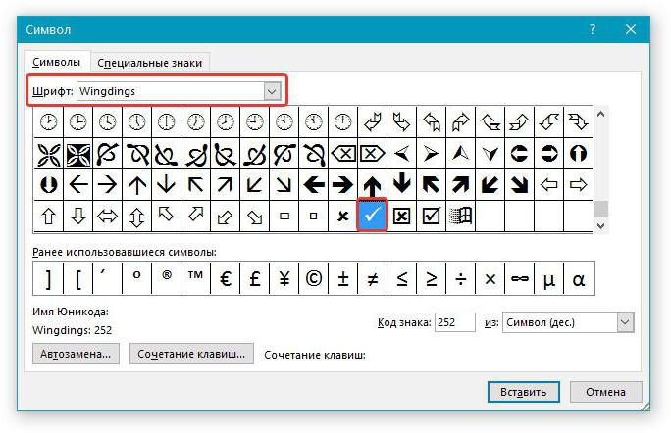Pick the black circle with left arrow
The width and height of the screenshot is (671, 433).
[x=519, y=154]
